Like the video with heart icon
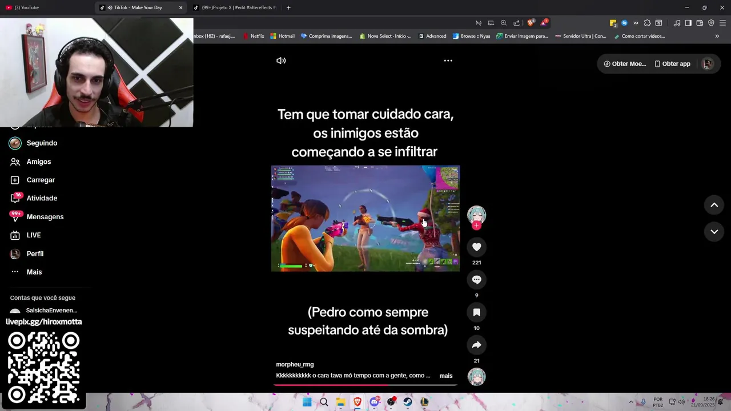 pyautogui.click(x=477, y=247)
